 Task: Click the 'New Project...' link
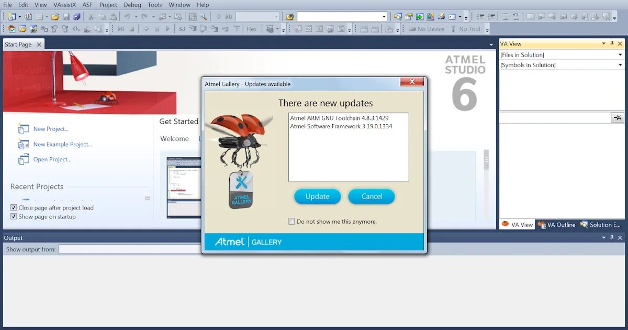point(51,129)
